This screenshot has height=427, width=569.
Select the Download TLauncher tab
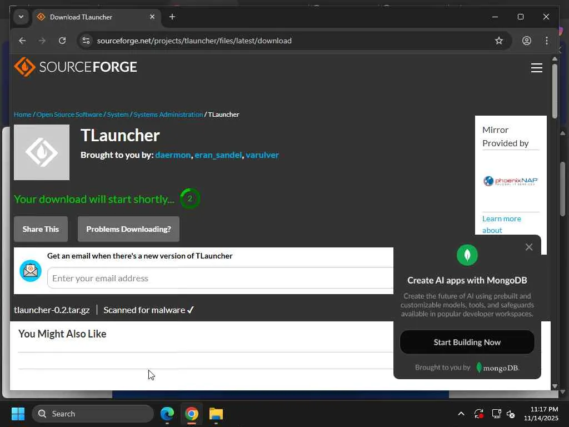tap(96, 17)
